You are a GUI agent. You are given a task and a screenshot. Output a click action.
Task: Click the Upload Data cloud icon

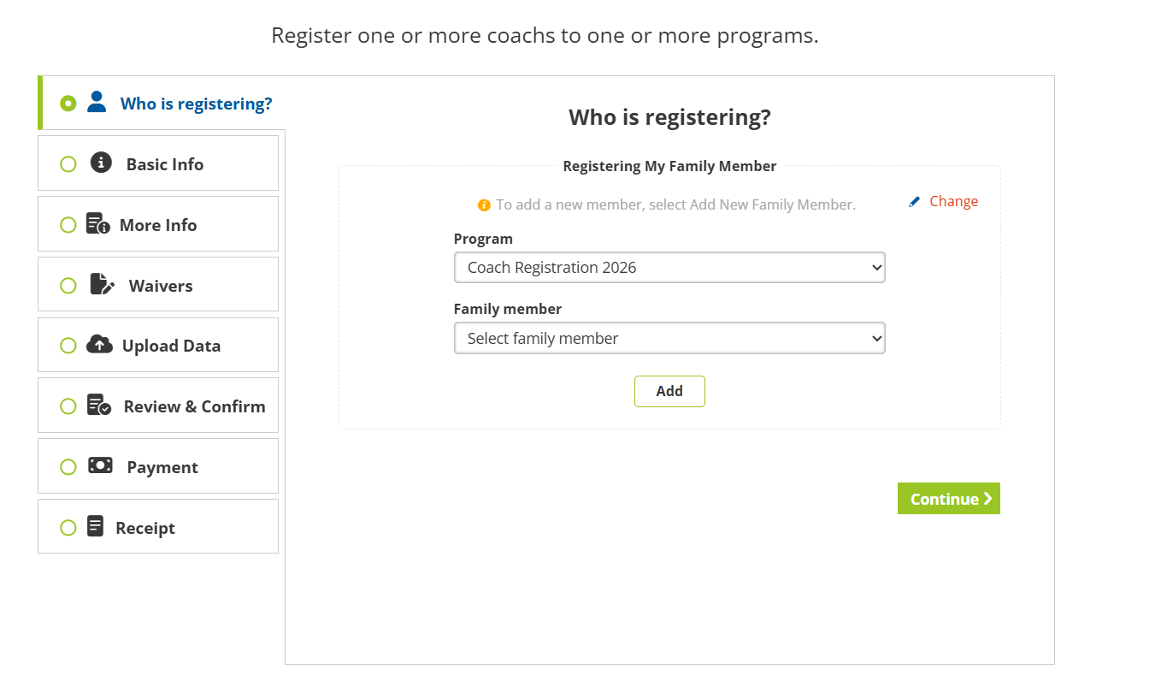coord(99,345)
